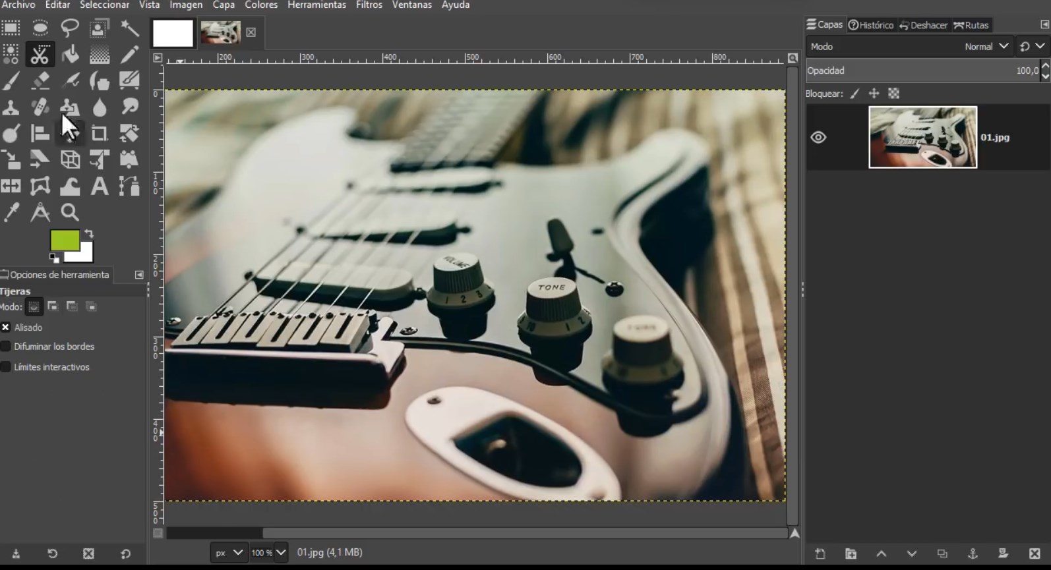The image size is (1051, 570).
Task: Select the Zoom magnifier tool
Action: 70,212
